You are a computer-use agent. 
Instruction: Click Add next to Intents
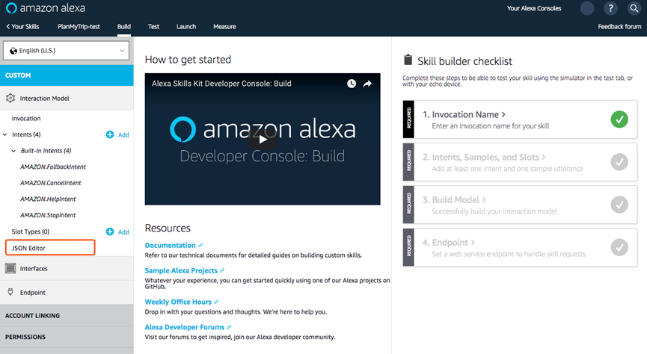pos(123,134)
